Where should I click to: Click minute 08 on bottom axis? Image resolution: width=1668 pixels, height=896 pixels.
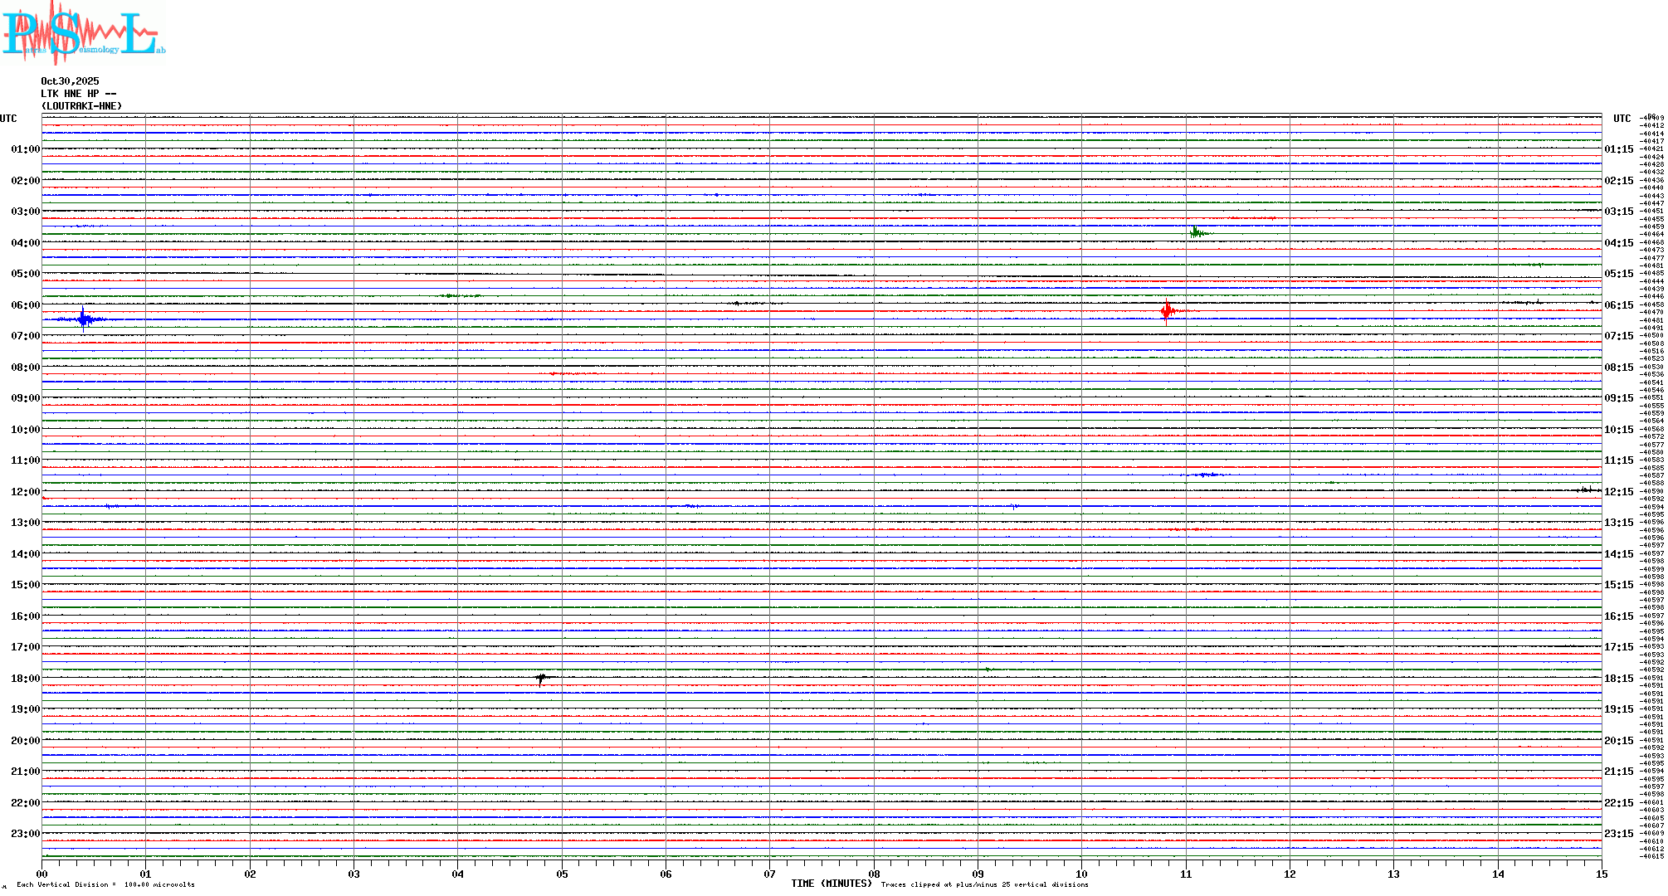click(x=874, y=874)
